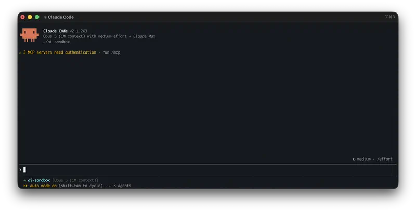Click the 'run /mcp' hint
416x212 pixels.
pos(111,52)
